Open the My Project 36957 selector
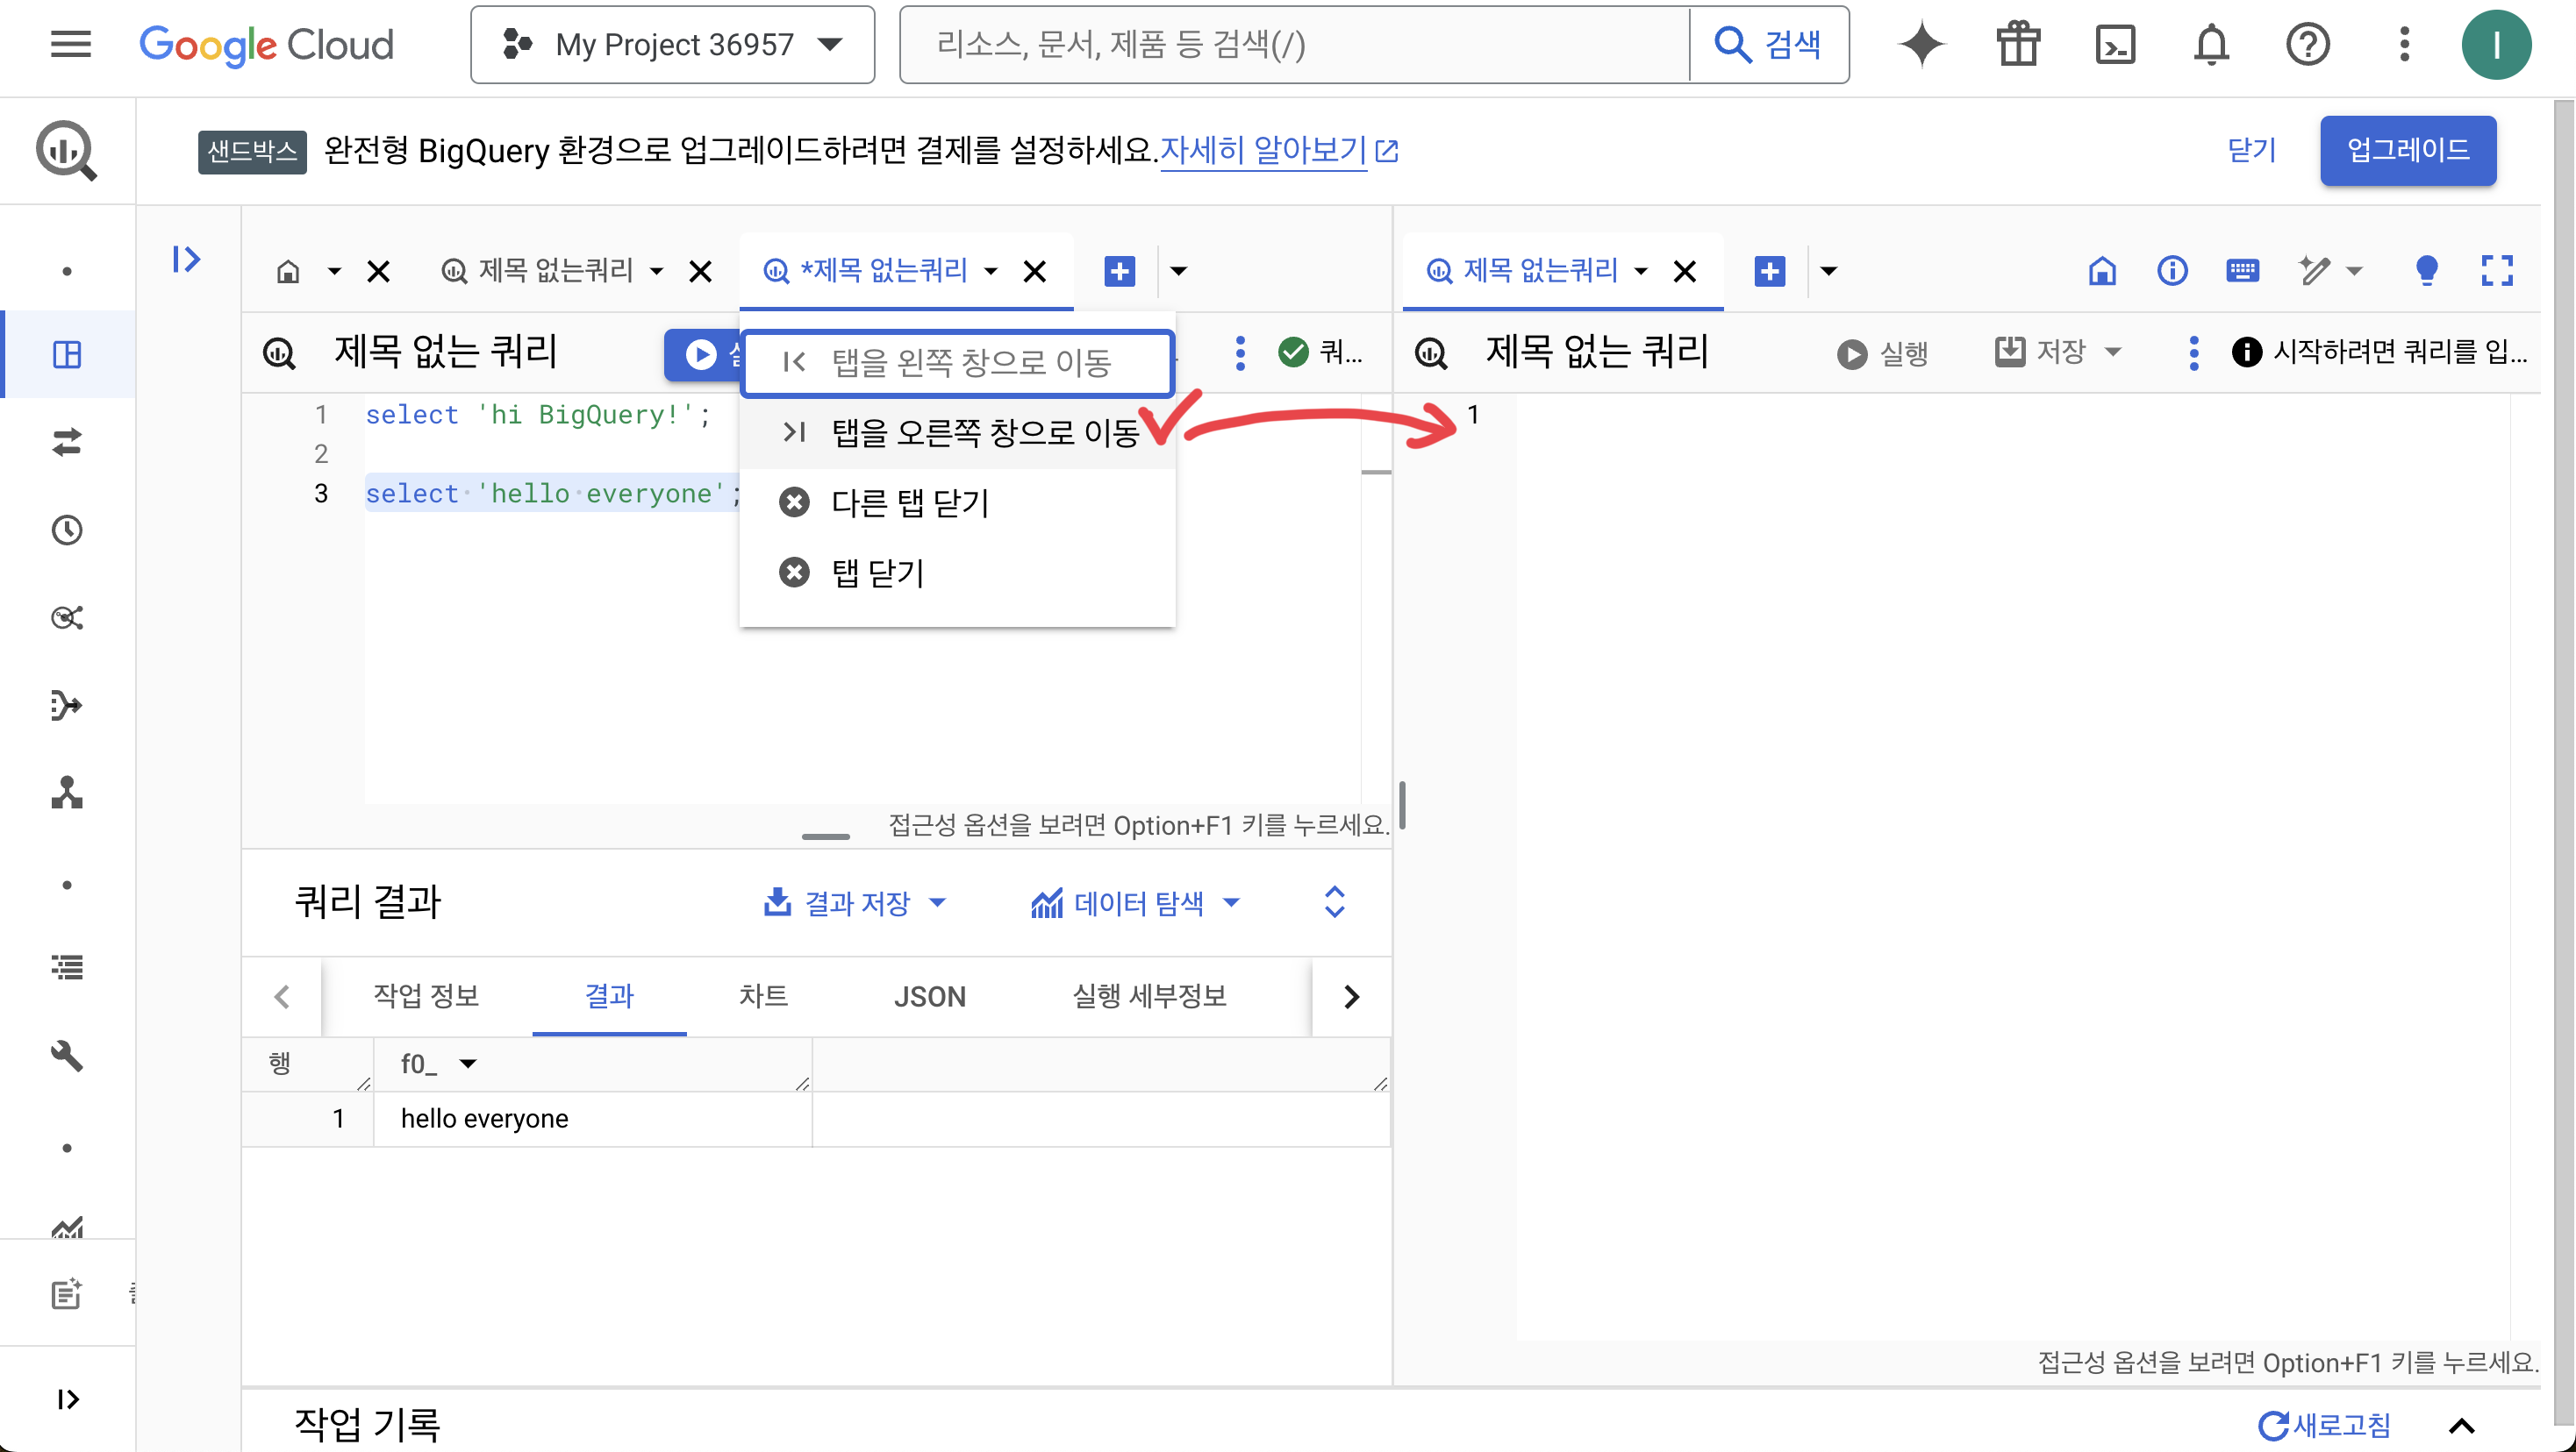The width and height of the screenshot is (2576, 1452). pos(672,45)
